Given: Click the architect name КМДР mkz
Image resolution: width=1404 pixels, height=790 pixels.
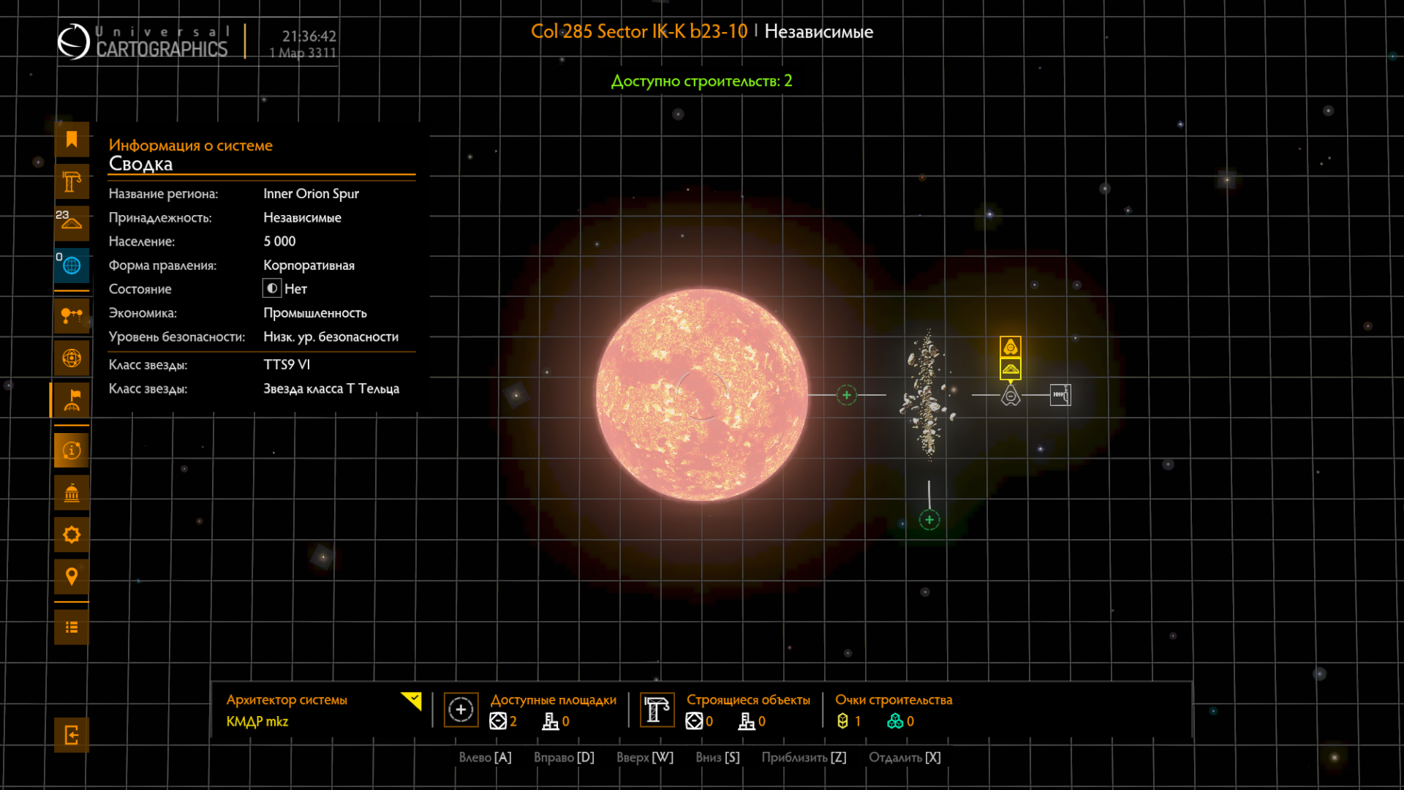Looking at the screenshot, I should (x=257, y=721).
